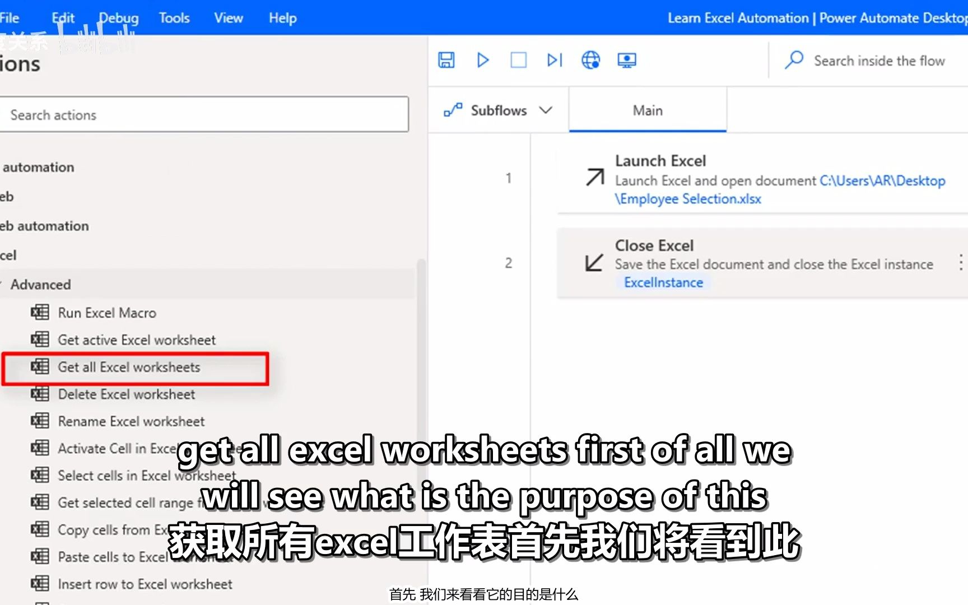Open the web recorder globe icon
The width and height of the screenshot is (968, 605).
[x=590, y=60]
